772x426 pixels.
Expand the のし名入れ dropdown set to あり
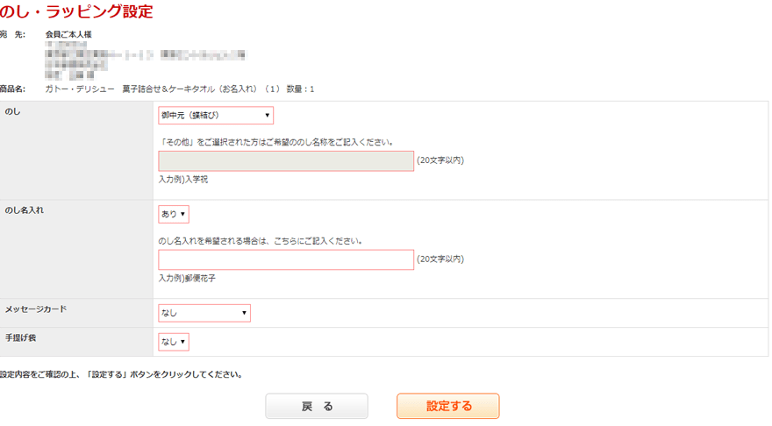(173, 214)
